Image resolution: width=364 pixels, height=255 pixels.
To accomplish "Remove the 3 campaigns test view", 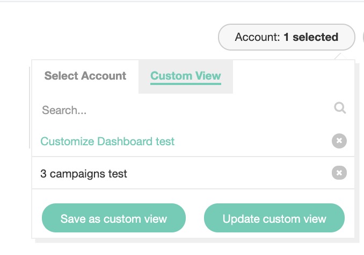I will (x=339, y=173).
